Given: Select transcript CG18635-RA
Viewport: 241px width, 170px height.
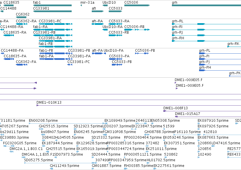Looking at the screenshot, I should 8,35.
